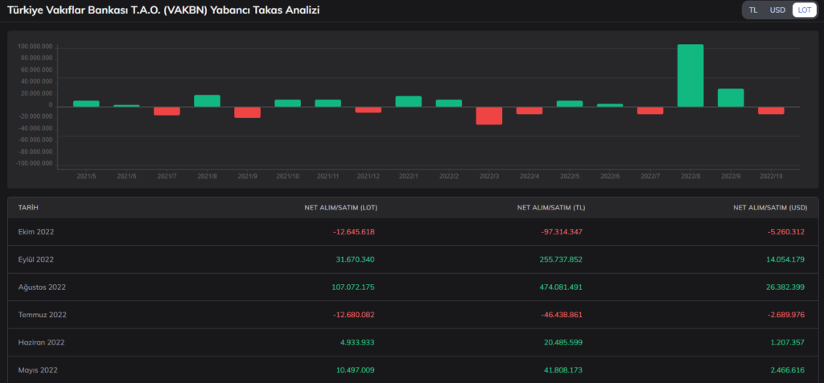Viewport: 824px width, 383px height.
Task: Select the Ekim 2022 row label
Action: pyautogui.click(x=35, y=232)
